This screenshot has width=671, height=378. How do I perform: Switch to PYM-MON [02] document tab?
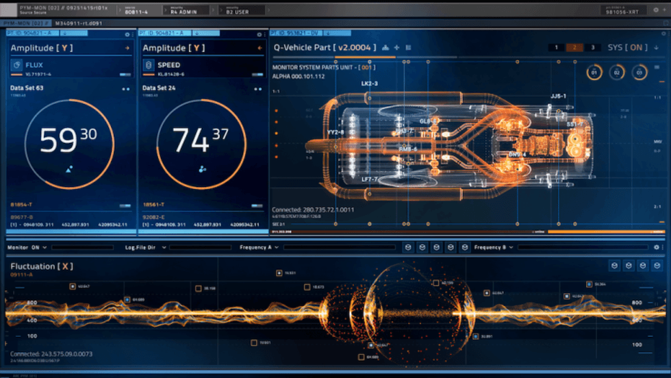(27, 23)
